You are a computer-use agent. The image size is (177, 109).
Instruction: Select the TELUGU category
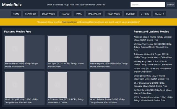pyautogui.click(x=65, y=14)
